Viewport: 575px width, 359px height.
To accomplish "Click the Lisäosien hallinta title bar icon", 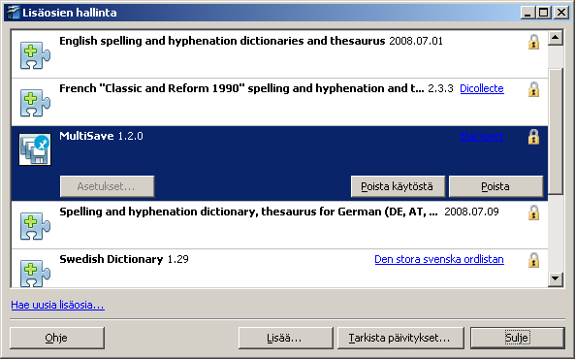I will tap(13, 13).
